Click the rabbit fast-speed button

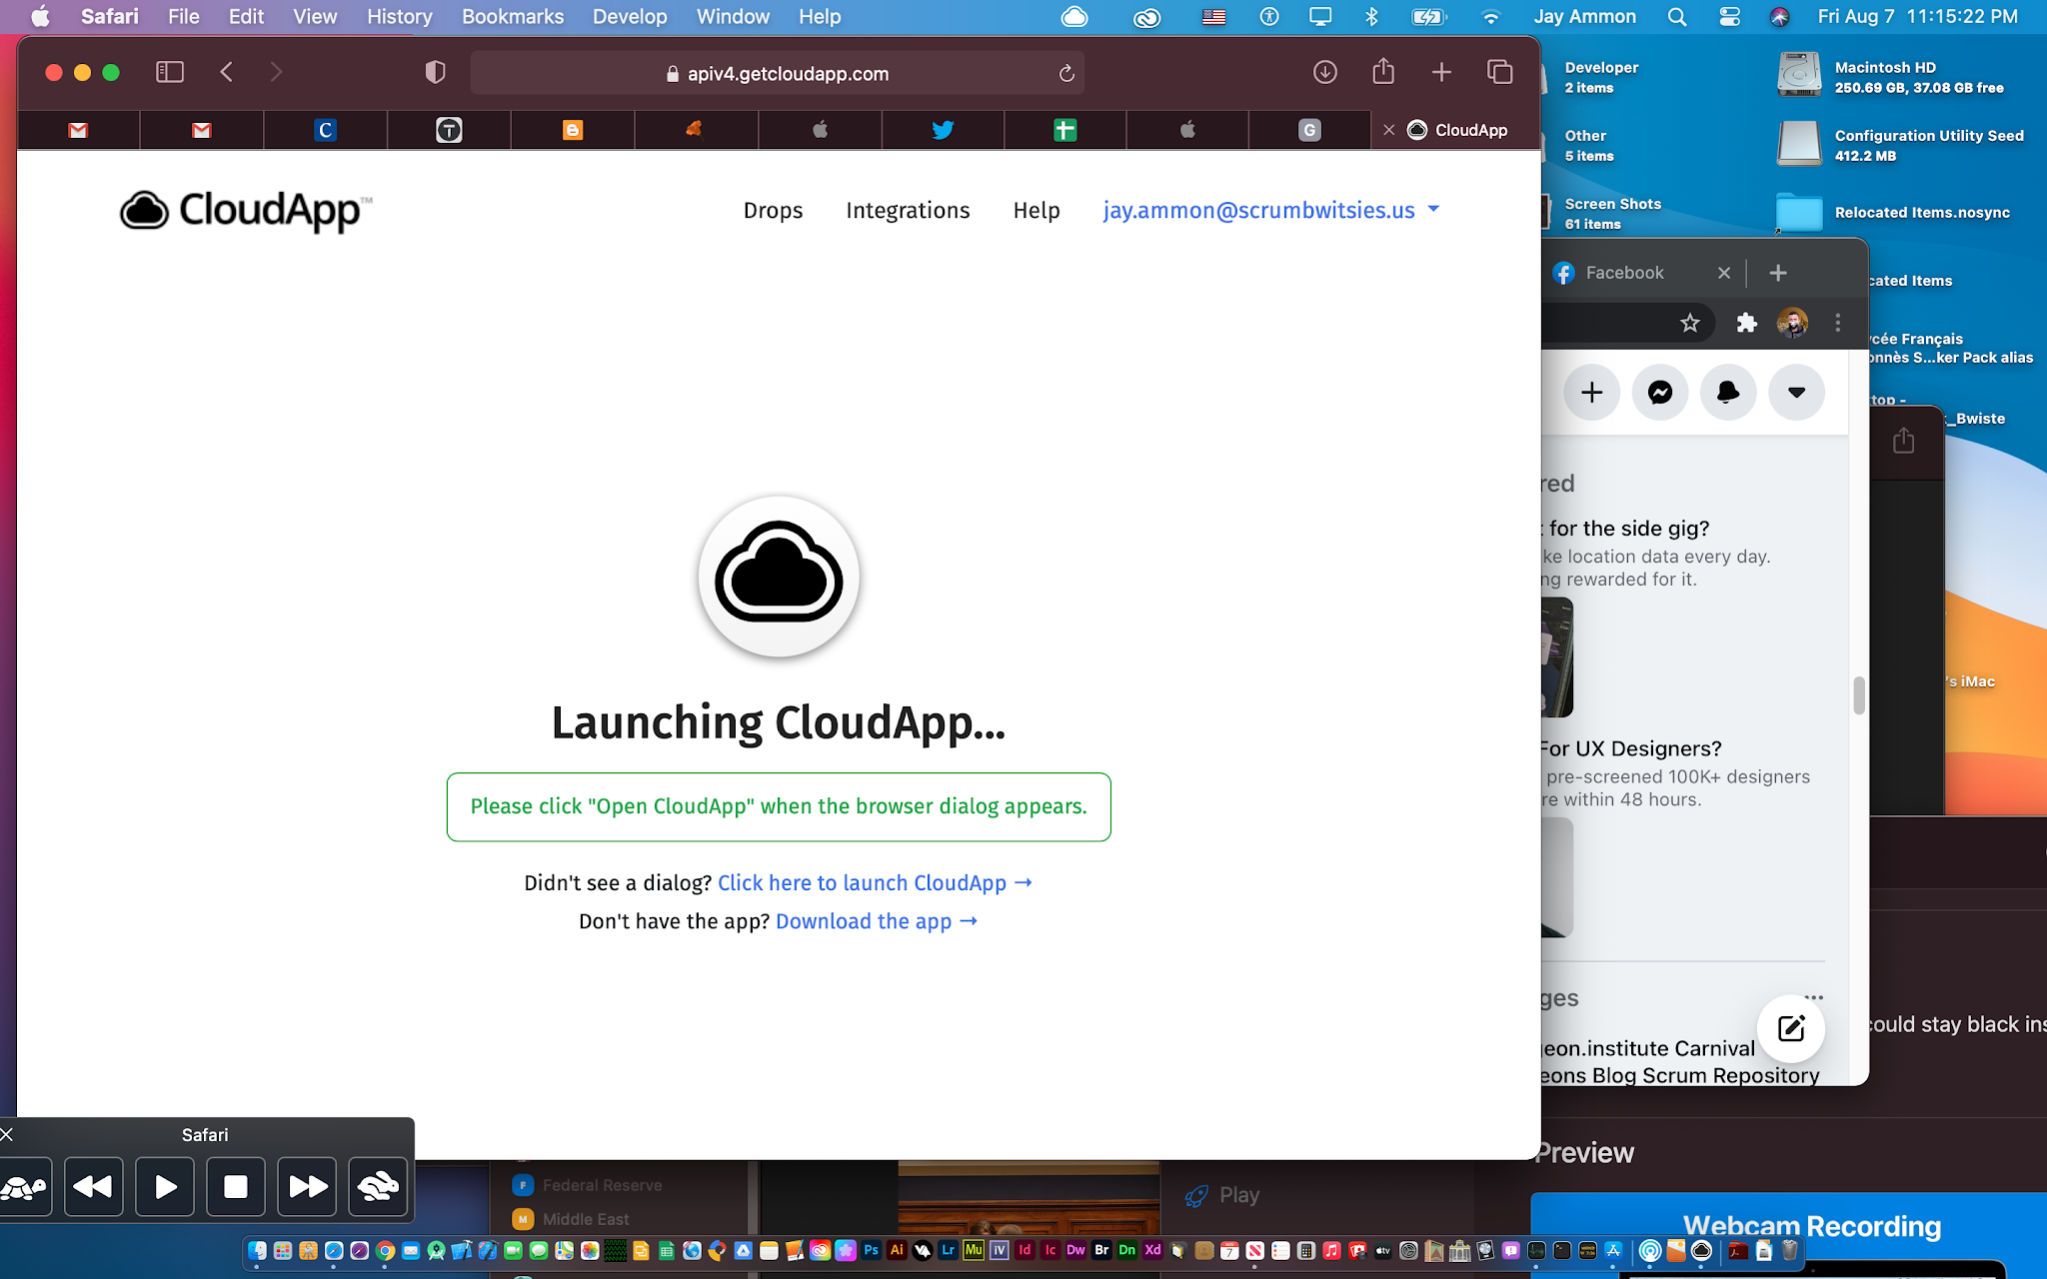pyautogui.click(x=378, y=1187)
